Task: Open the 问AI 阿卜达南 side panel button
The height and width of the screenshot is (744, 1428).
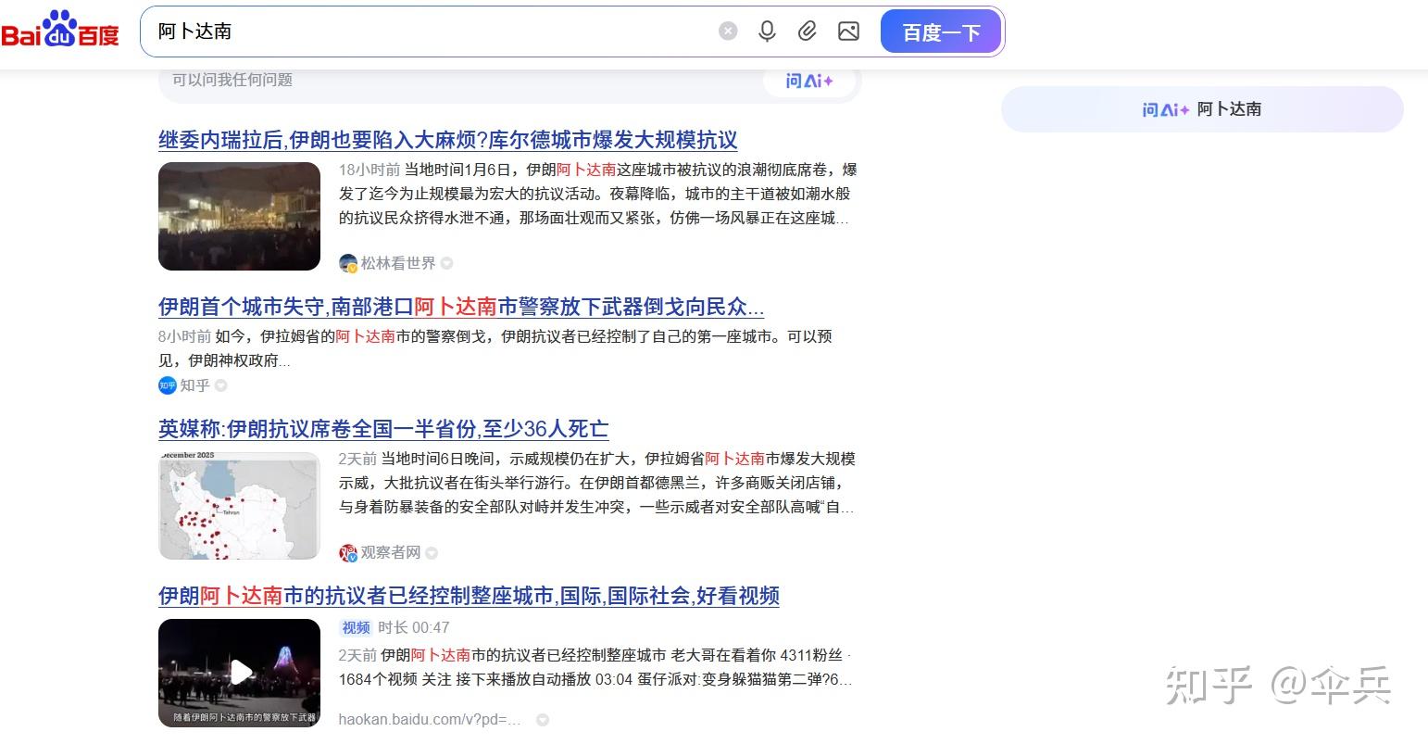Action: point(1202,109)
